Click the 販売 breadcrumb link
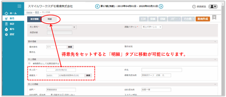This screenshot has width=226, height=97. [x=37, y=12]
